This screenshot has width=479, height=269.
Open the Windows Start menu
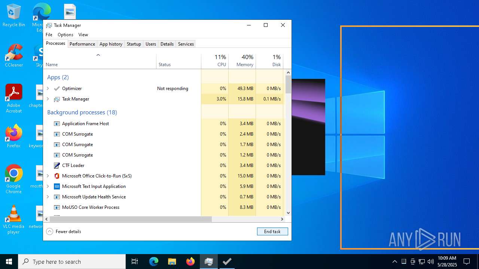(x=9, y=262)
